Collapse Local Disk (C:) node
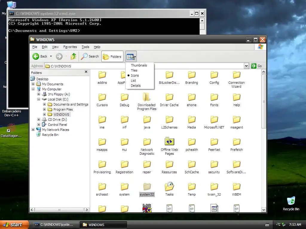Screen dimensions: 306x229 click(x=39, y=99)
